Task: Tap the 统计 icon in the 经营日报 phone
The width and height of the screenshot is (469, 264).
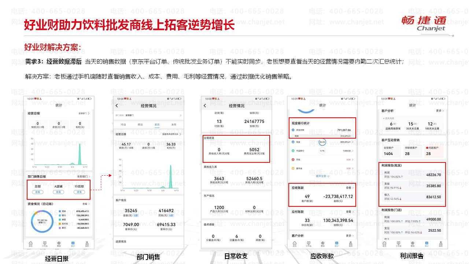Action: pos(73,243)
